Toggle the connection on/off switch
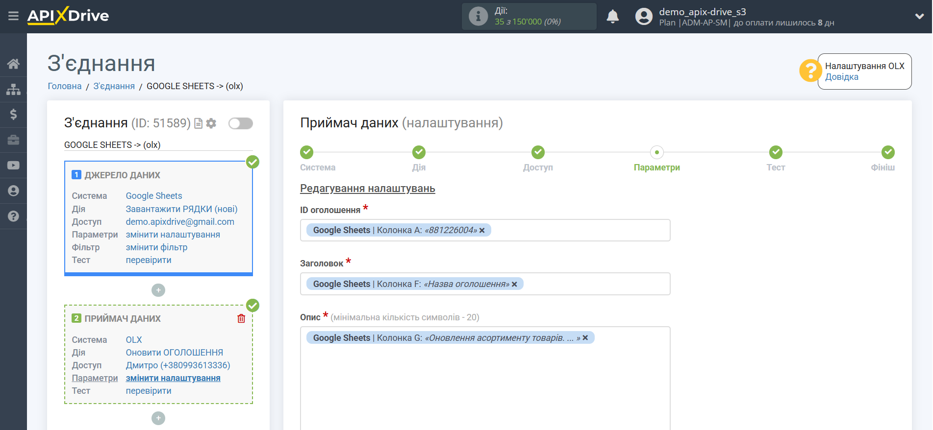This screenshot has height=430, width=933. [241, 123]
